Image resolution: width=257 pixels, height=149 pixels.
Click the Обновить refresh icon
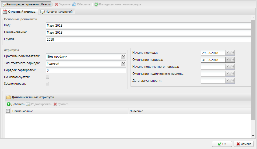pos(74,5)
